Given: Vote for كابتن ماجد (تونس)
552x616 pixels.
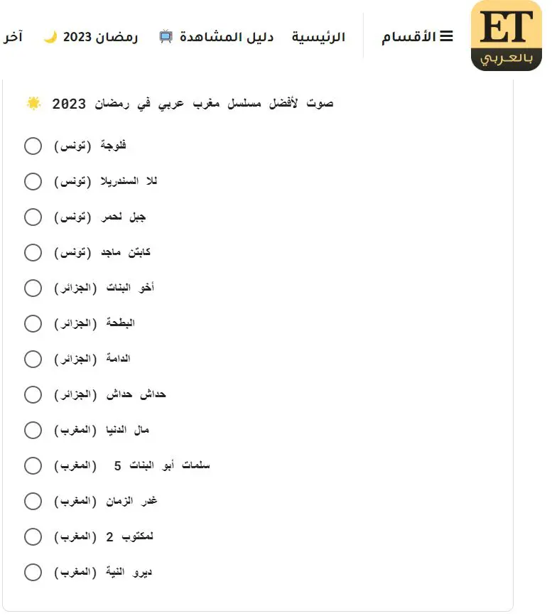Looking at the screenshot, I should click(33, 253).
